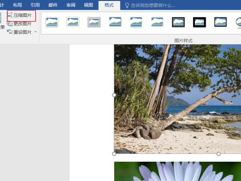This screenshot has width=241, height=181.
Task: Apply the second picture style in gallery
Action: pos(73,22)
